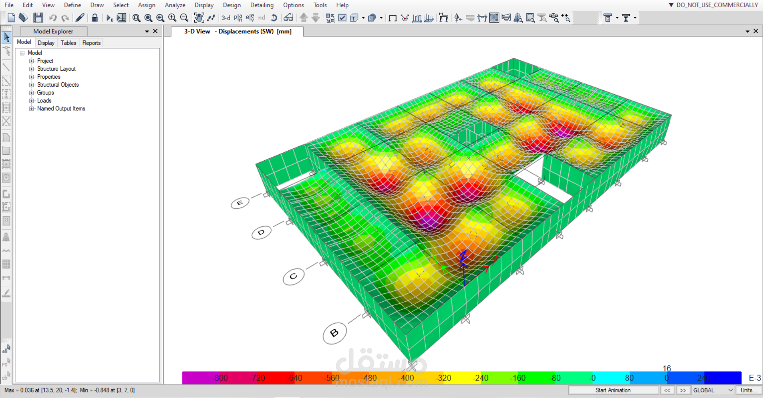Close the Model Explorer panel
This screenshot has height=398, width=763.
pyautogui.click(x=155, y=31)
